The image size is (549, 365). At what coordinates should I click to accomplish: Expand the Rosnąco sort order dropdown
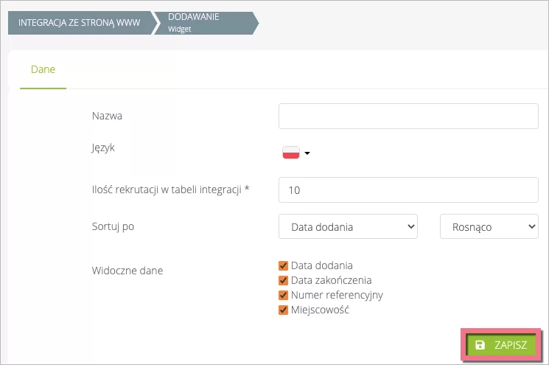click(x=489, y=227)
